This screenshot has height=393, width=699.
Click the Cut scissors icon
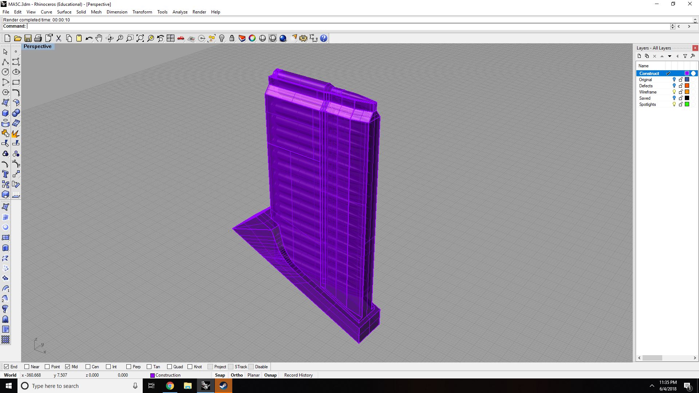[58, 38]
